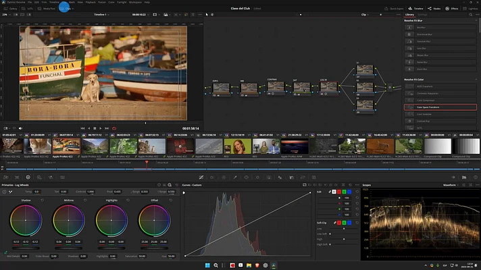The height and width of the screenshot is (270, 481).
Task: Click the Quick Export button
Action: pos(393,9)
